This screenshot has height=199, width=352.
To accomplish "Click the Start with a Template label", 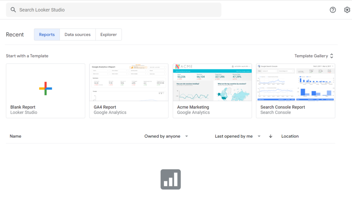I will (27, 56).
